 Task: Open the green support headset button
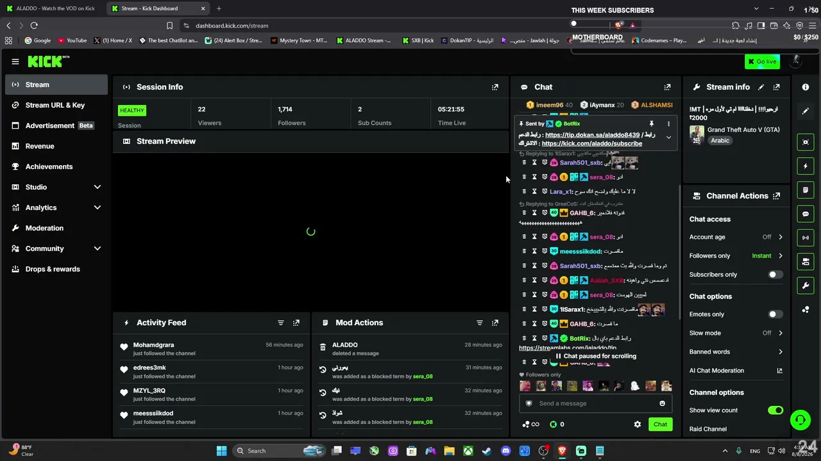tap(800, 421)
